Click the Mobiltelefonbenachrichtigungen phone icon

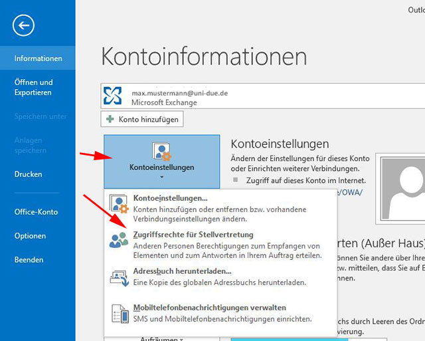point(119,314)
